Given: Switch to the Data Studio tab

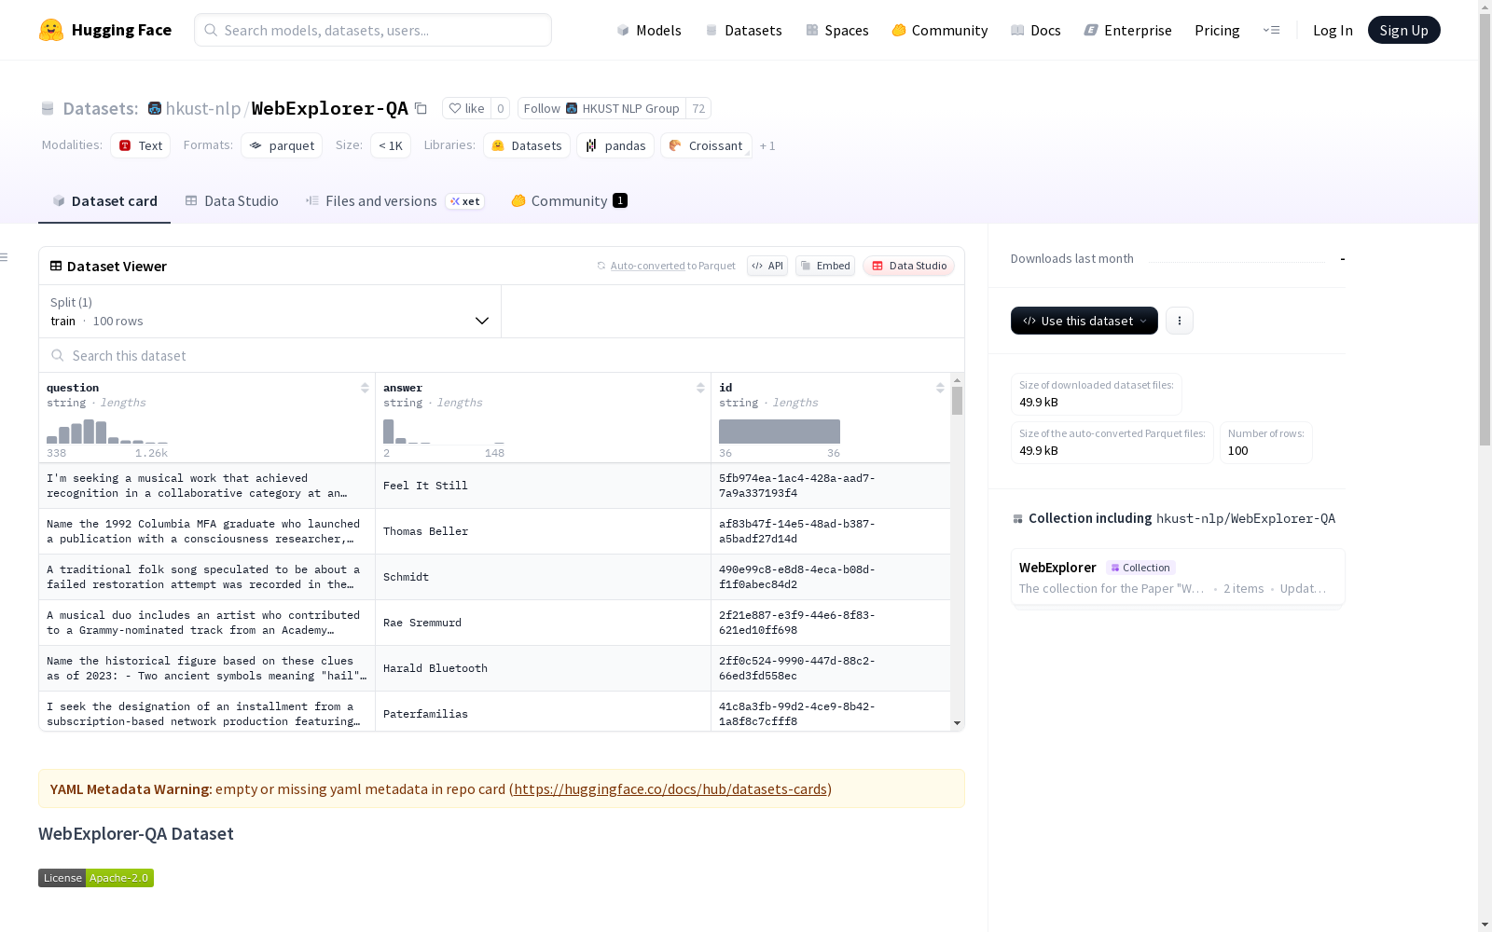Looking at the screenshot, I should pos(231,201).
